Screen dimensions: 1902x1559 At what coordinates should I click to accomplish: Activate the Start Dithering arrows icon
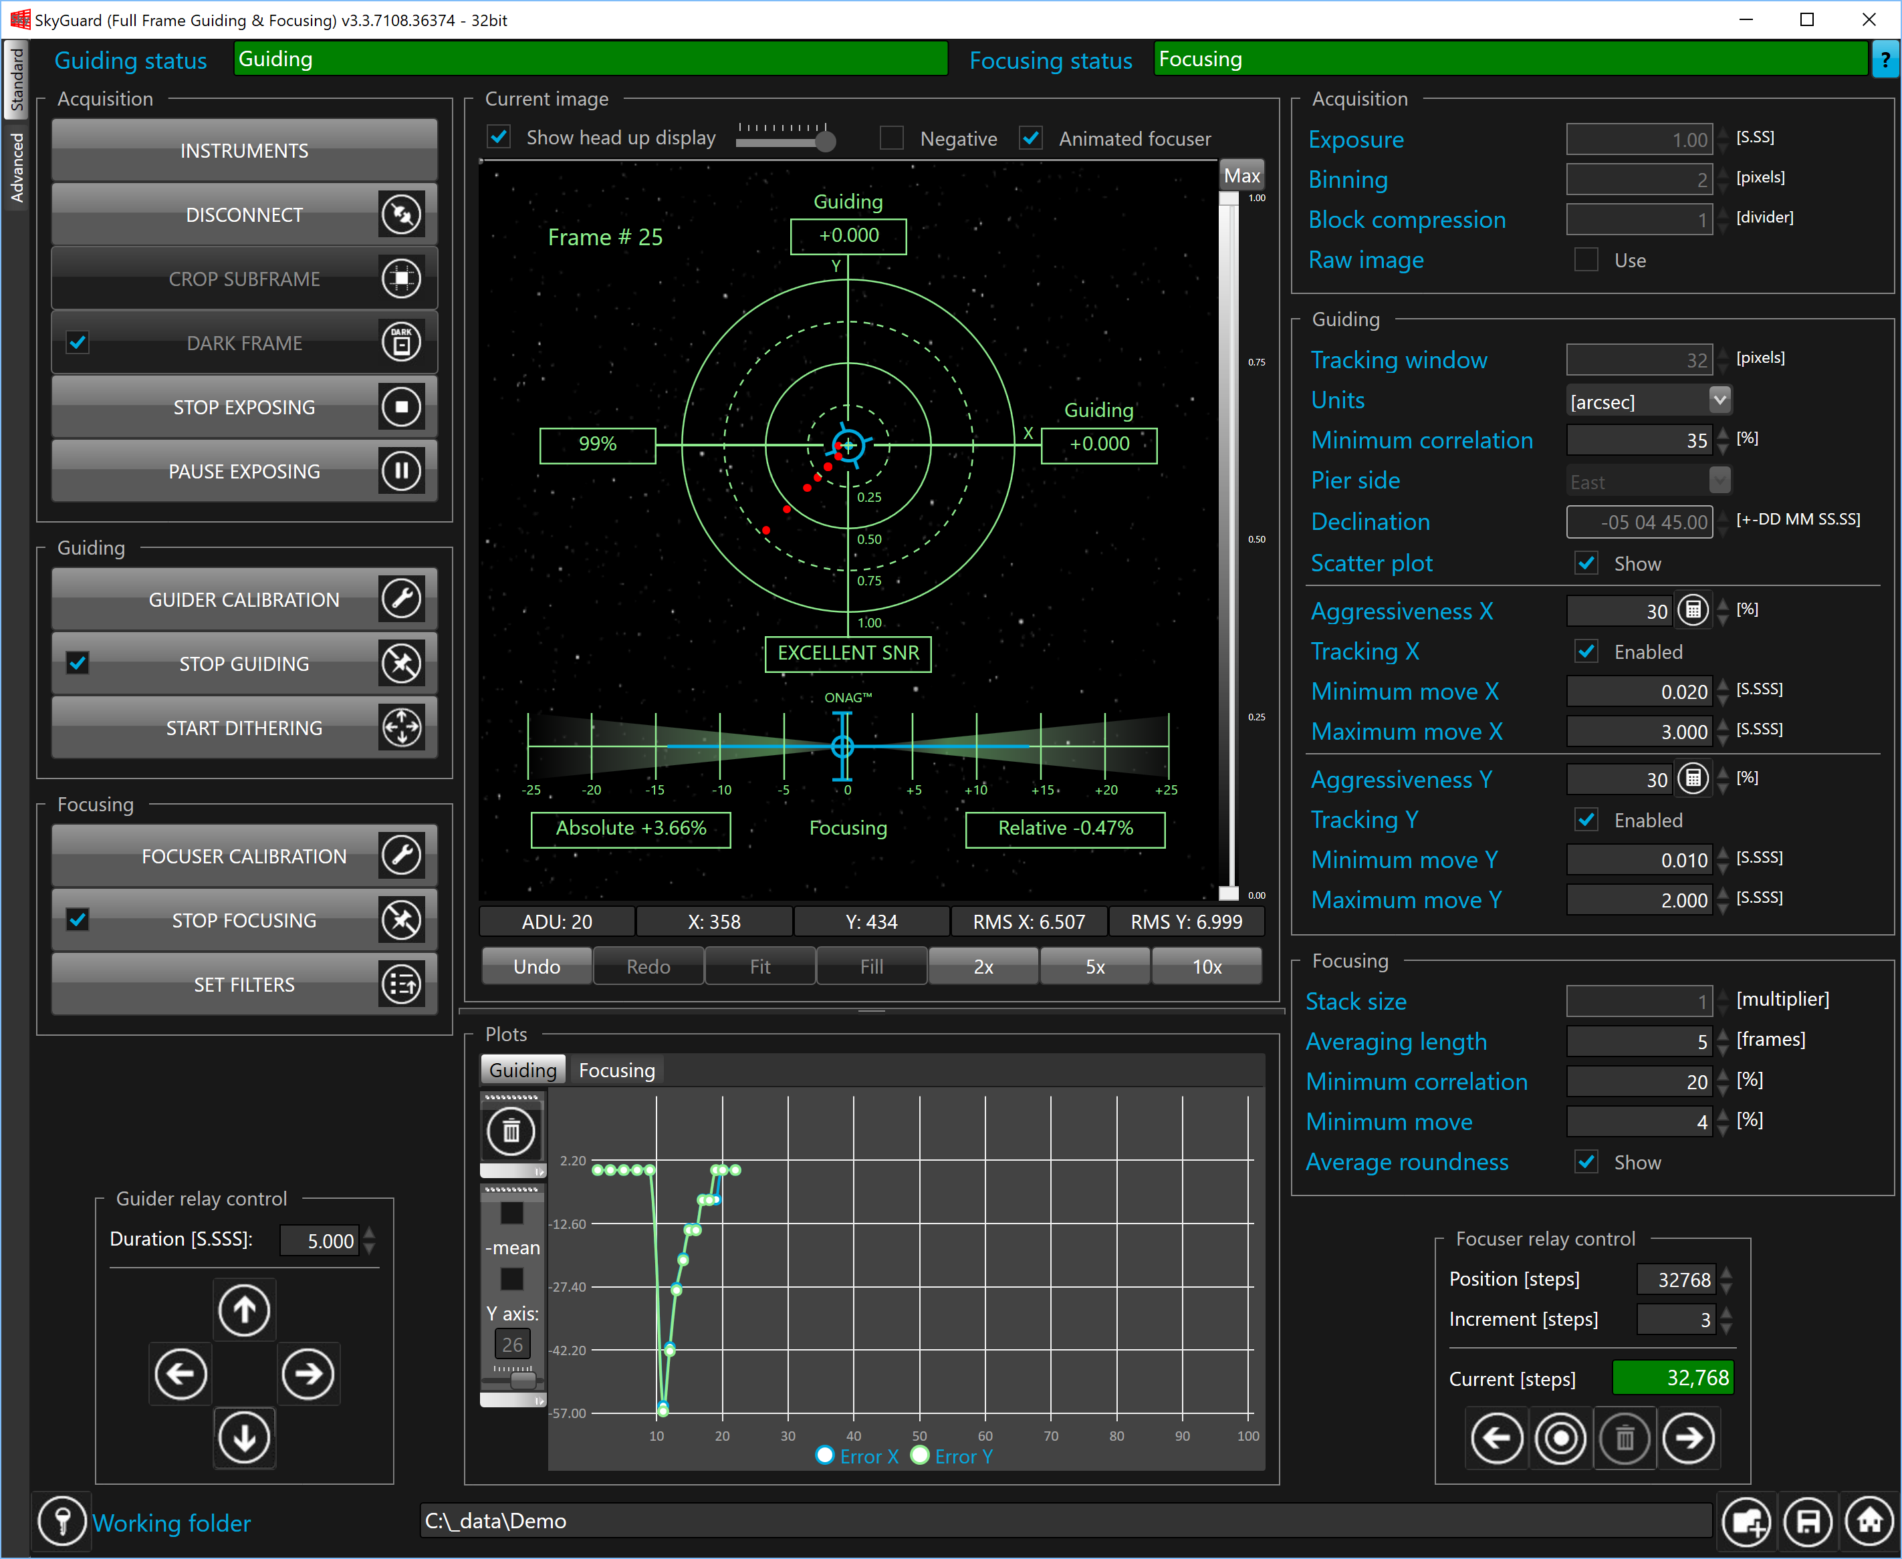point(402,728)
